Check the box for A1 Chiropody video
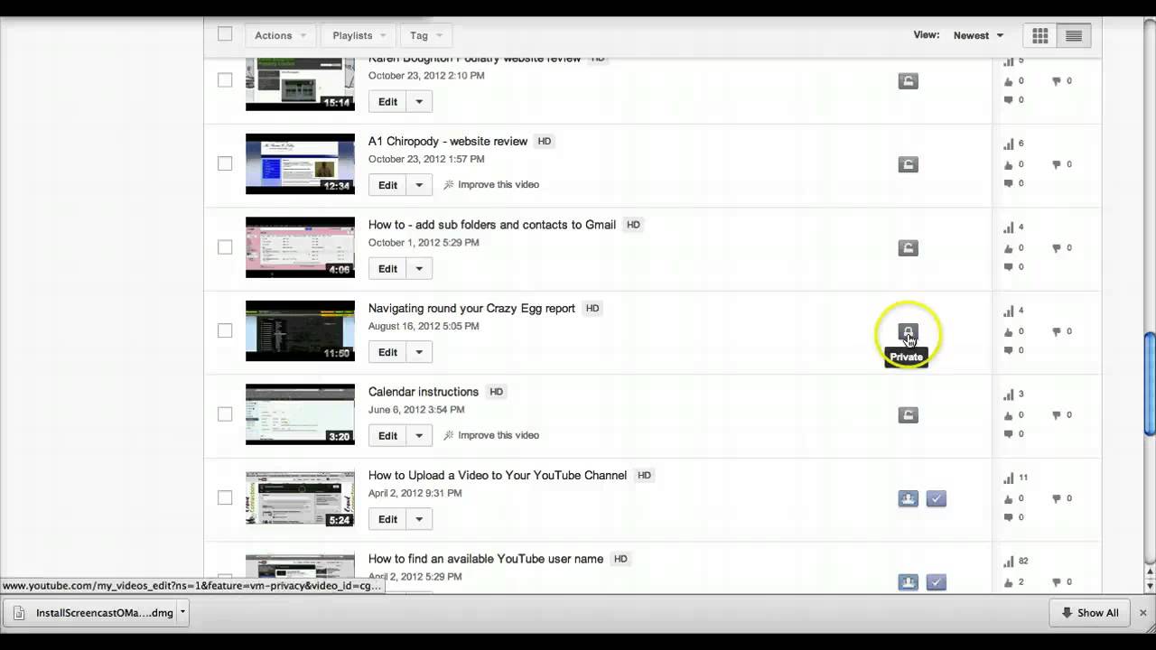This screenshot has width=1156, height=650. click(x=225, y=163)
